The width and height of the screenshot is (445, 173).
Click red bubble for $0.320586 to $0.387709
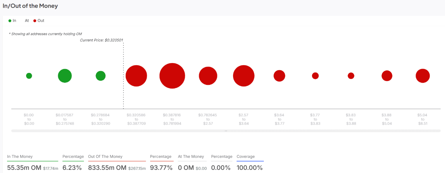tap(136, 76)
